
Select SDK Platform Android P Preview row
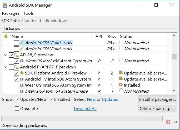pos(87,73)
